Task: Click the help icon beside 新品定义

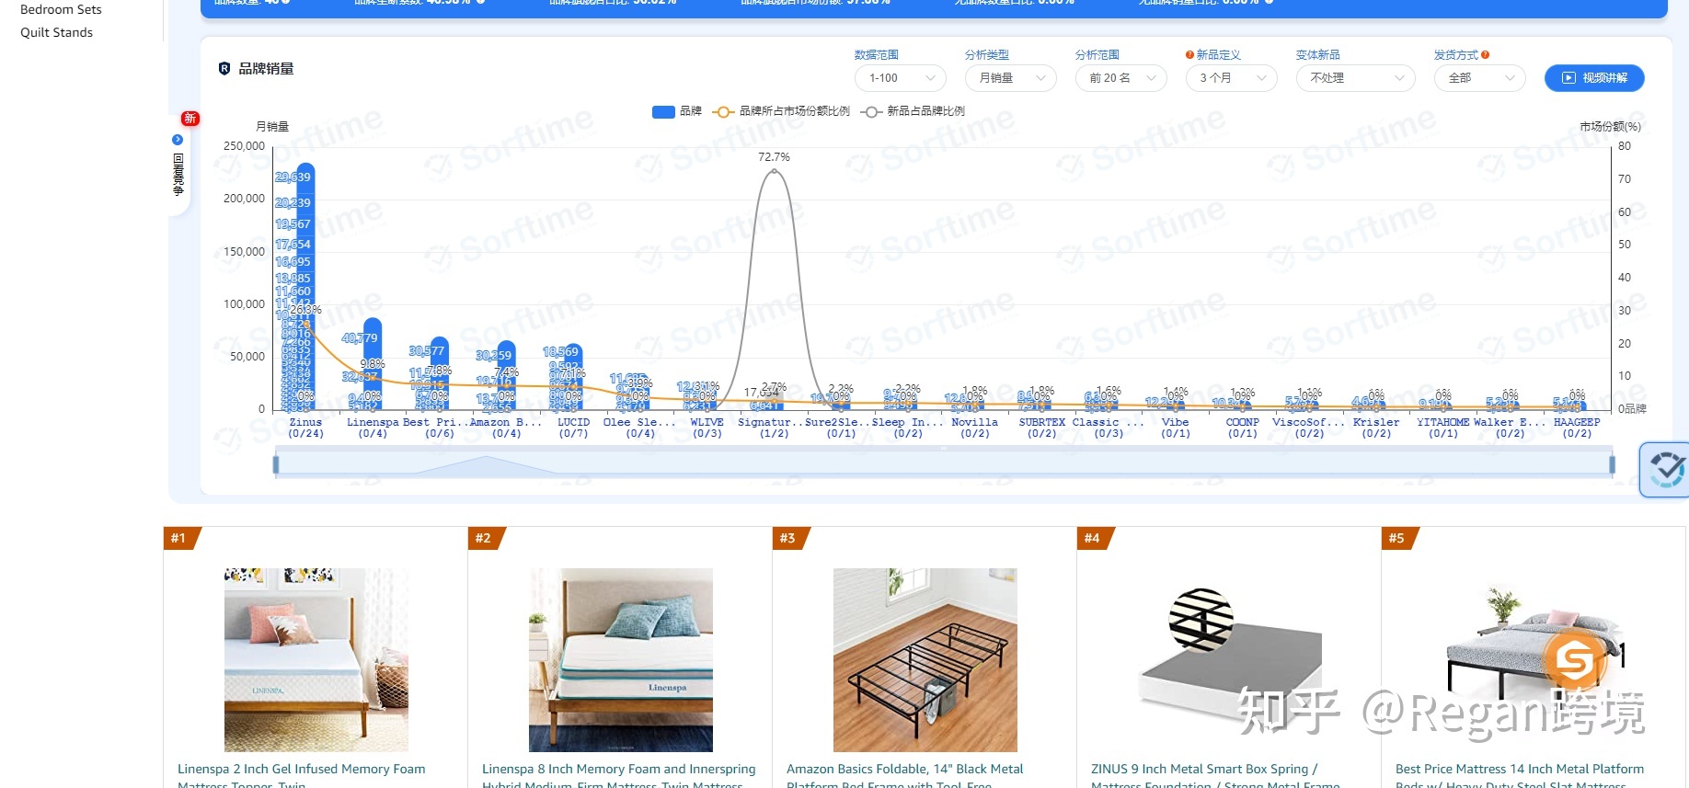Action: pos(1189,55)
